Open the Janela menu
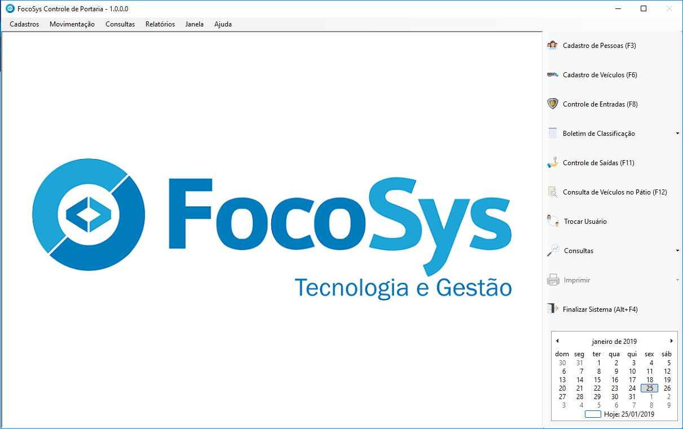This screenshot has height=429, width=683. (195, 24)
